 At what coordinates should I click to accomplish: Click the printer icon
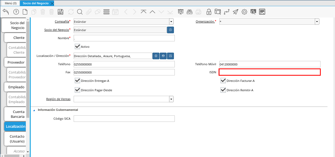coord(198,12)
